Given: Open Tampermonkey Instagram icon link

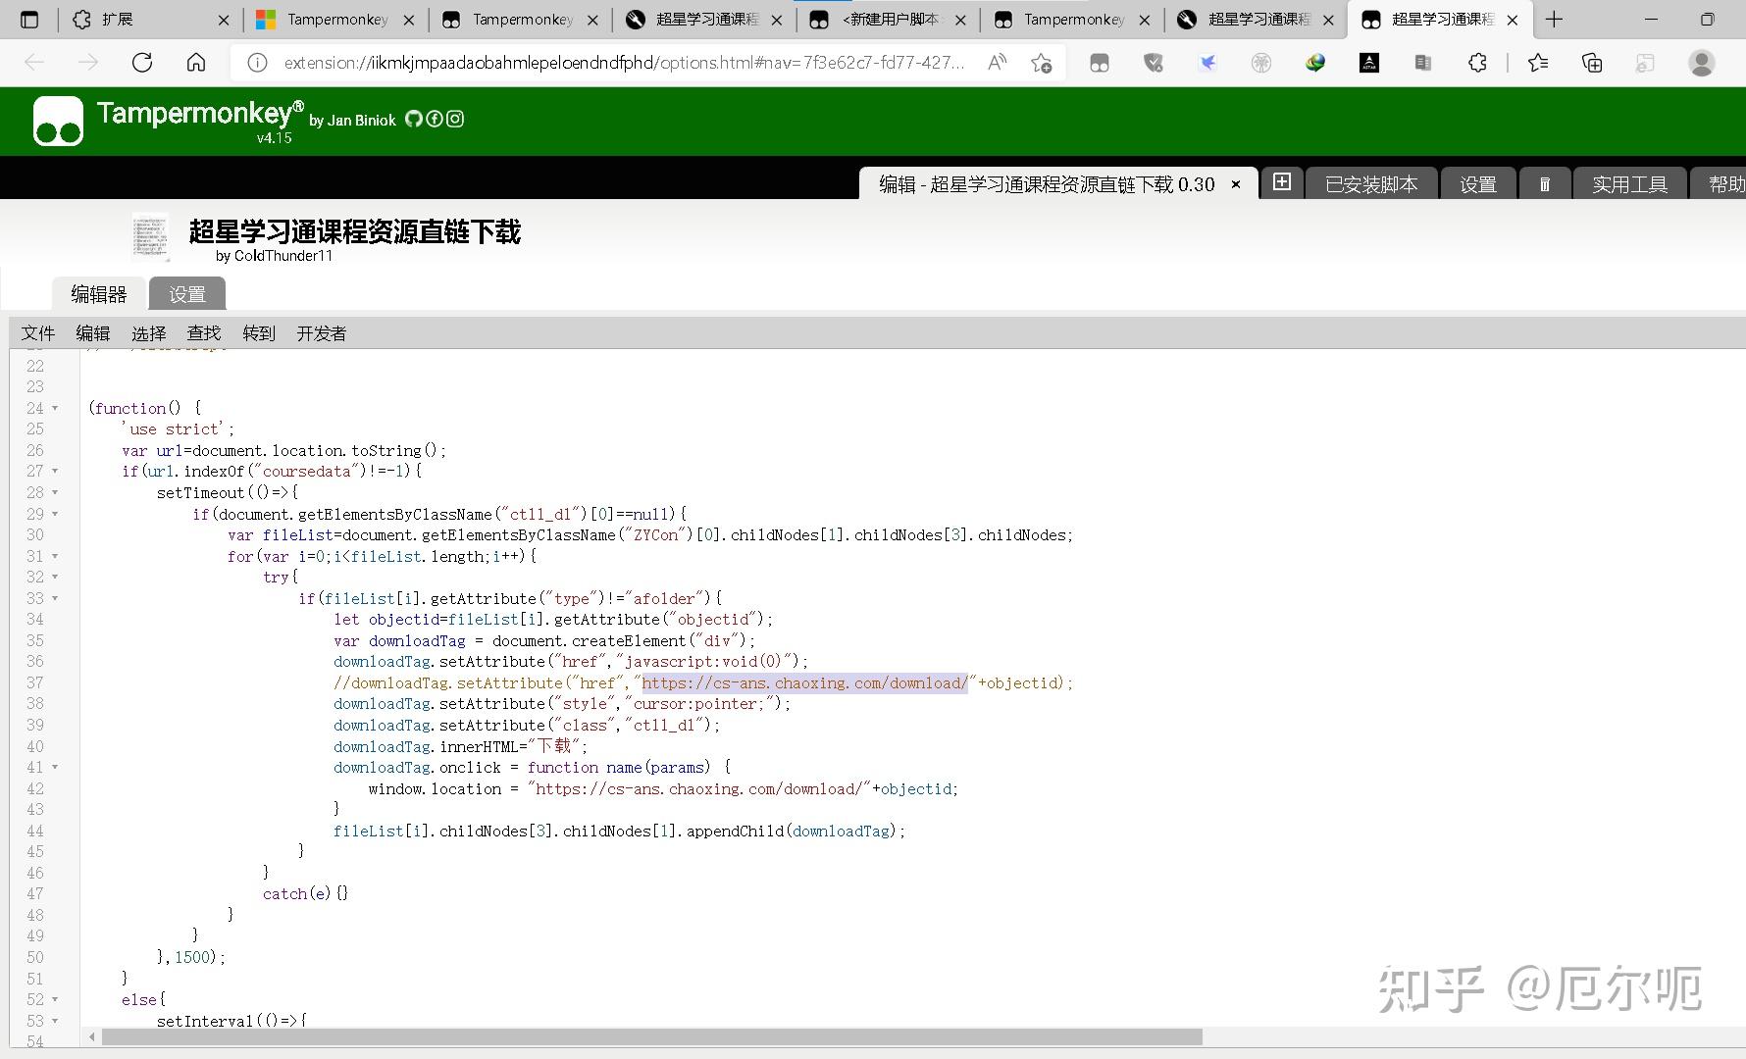Looking at the screenshot, I should point(455,119).
